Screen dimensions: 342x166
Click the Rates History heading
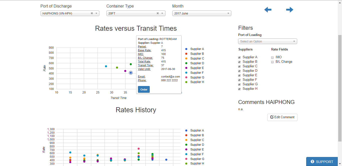tap(136, 110)
